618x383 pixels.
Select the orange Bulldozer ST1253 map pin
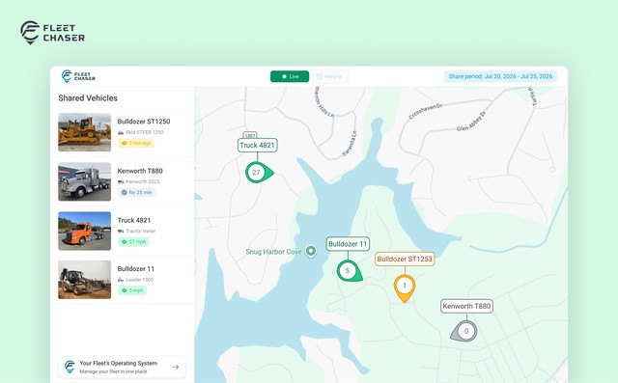405,287
